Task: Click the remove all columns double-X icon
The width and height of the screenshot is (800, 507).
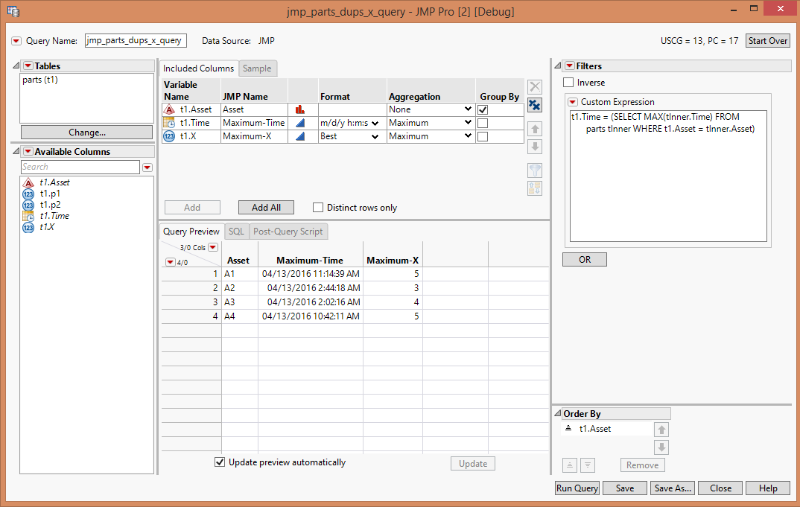Action: click(534, 105)
